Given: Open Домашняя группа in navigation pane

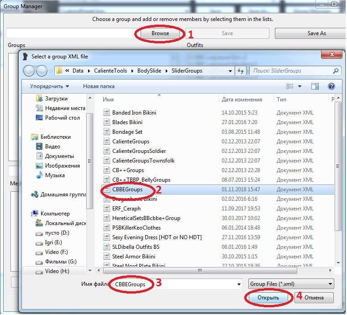Looking at the screenshot, I should point(63,194).
